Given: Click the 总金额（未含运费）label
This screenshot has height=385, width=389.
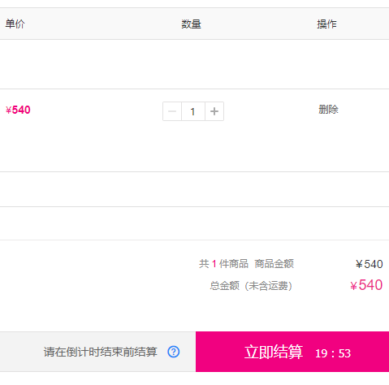Looking at the screenshot, I should [251, 286].
